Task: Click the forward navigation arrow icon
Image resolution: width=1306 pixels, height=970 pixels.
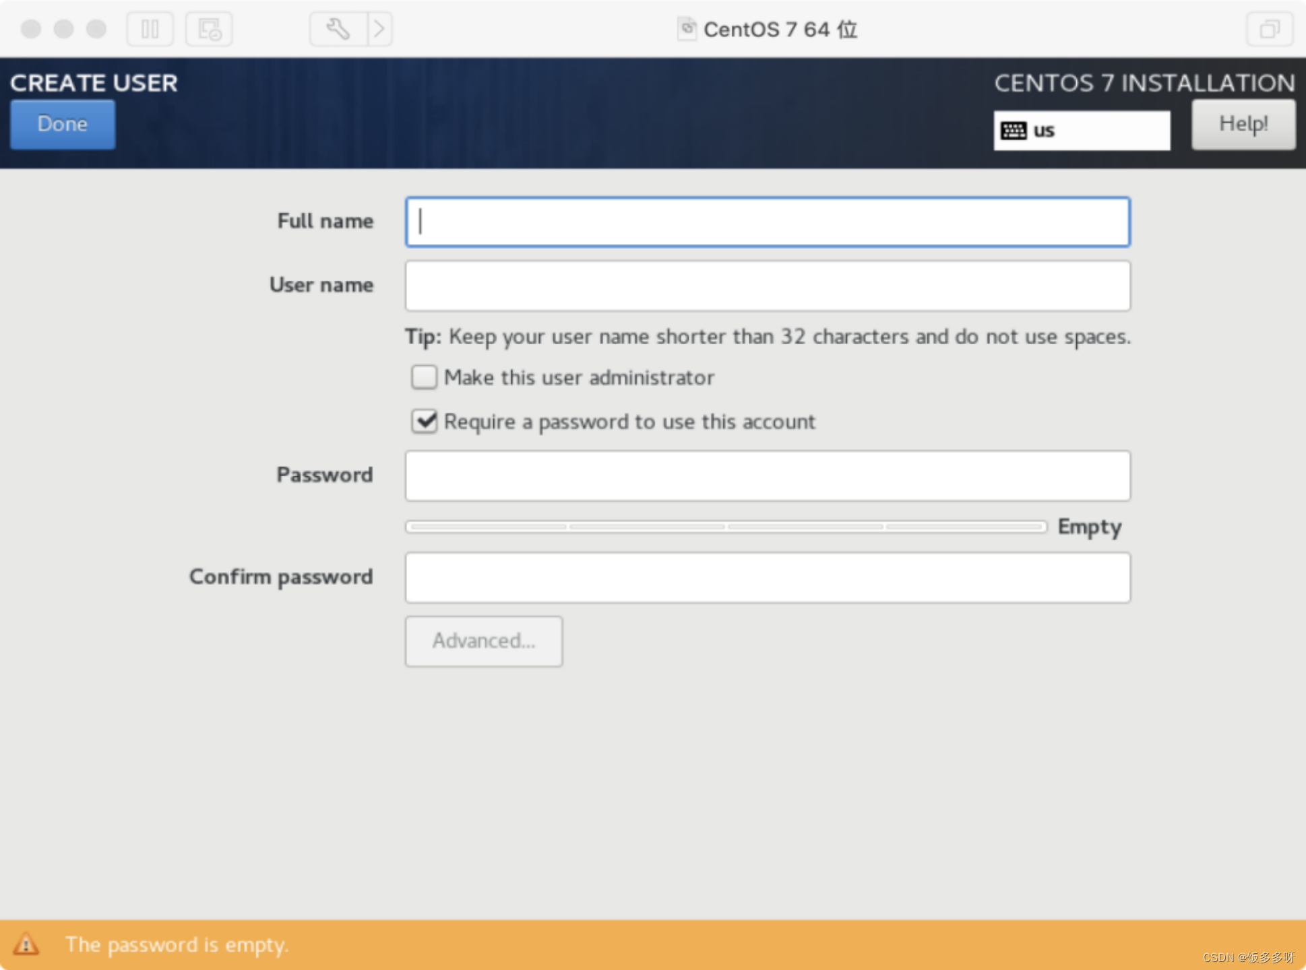Action: [x=379, y=28]
